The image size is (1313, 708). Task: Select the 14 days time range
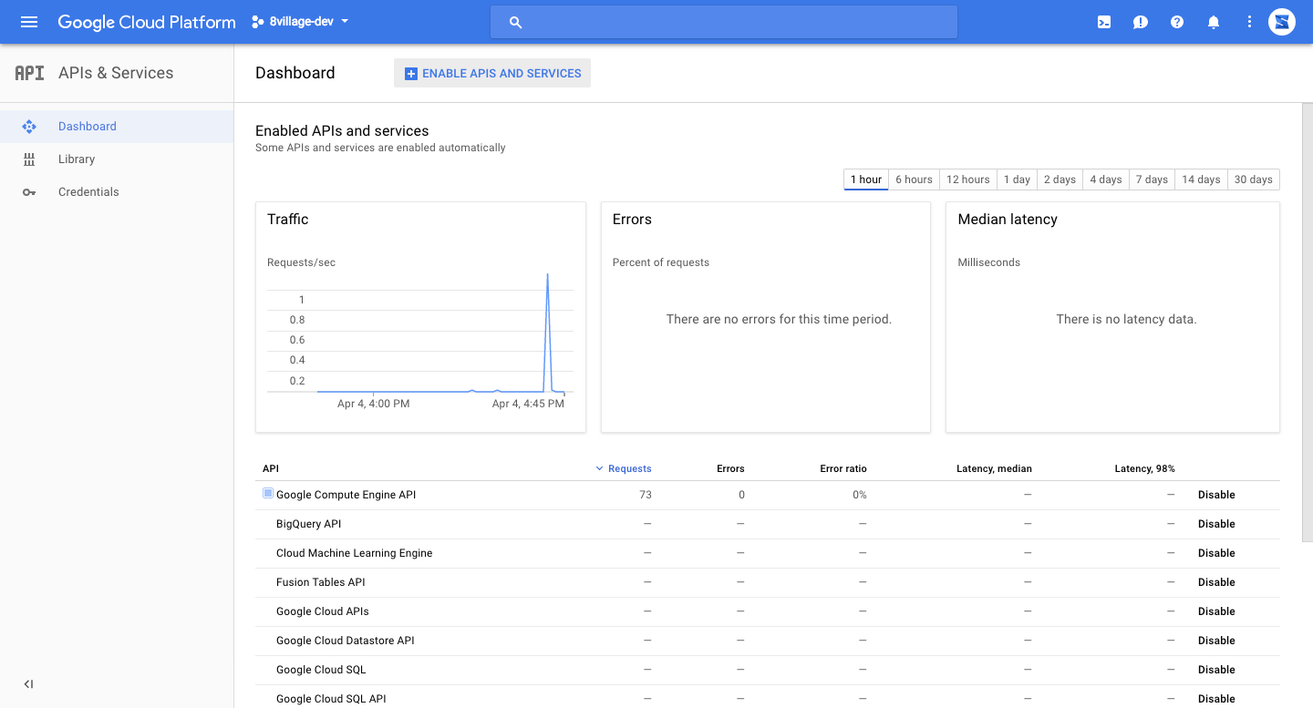[1201, 180]
